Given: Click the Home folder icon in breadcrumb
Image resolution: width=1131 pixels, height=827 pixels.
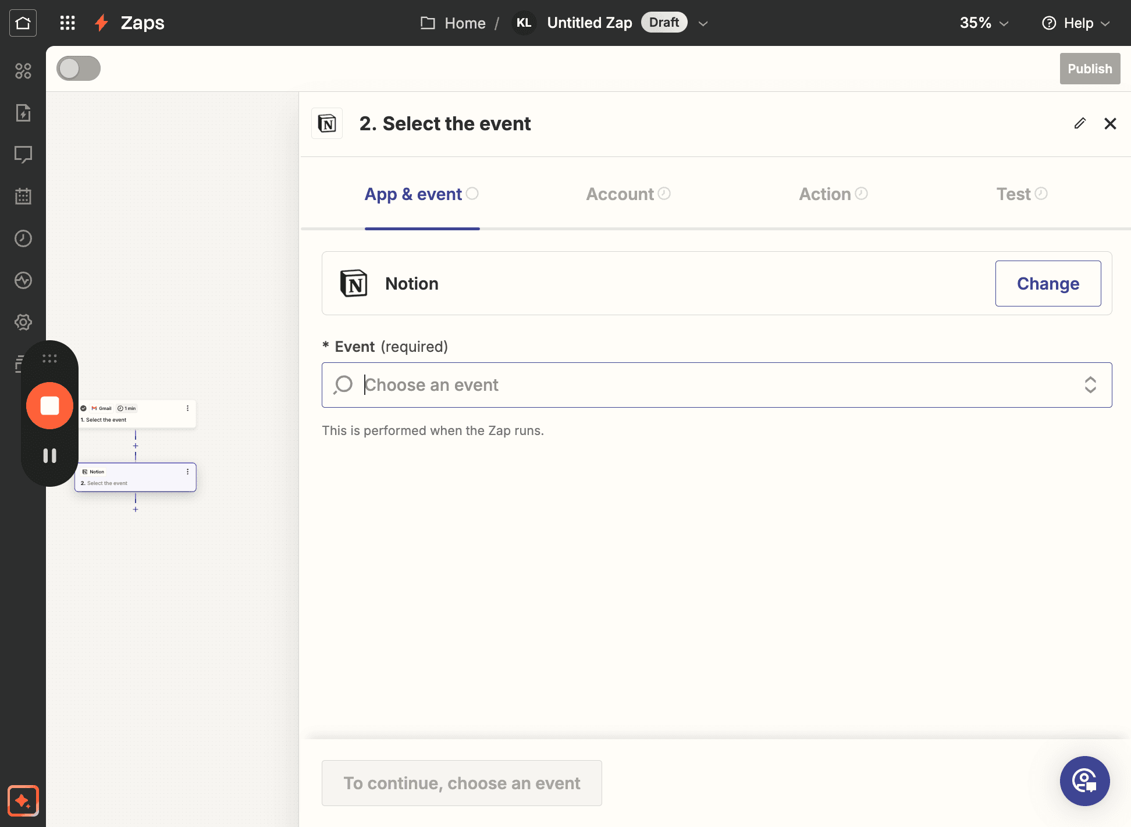Looking at the screenshot, I should click(428, 23).
